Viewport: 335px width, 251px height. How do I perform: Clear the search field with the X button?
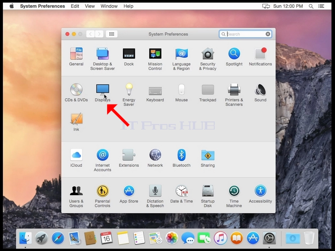tap(268, 34)
